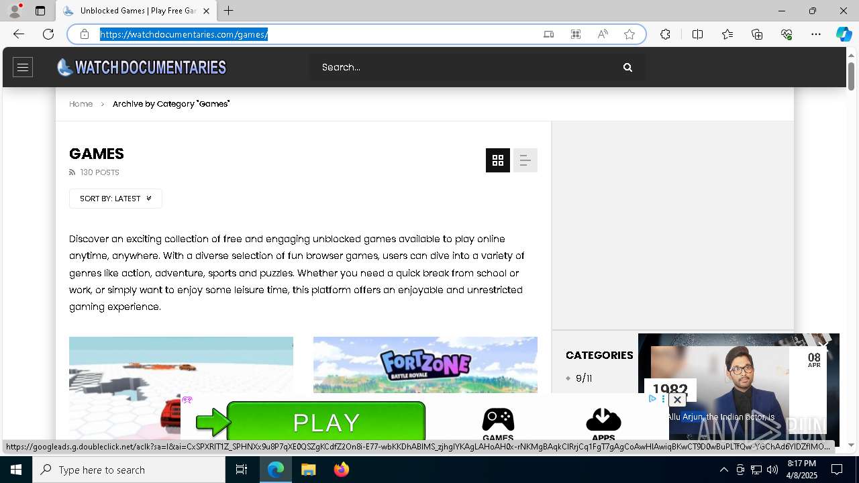This screenshot has width=859, height=483.
Task: Click the RSS feed icon beside 130 Posts
Action: click(x=72, y=172)
